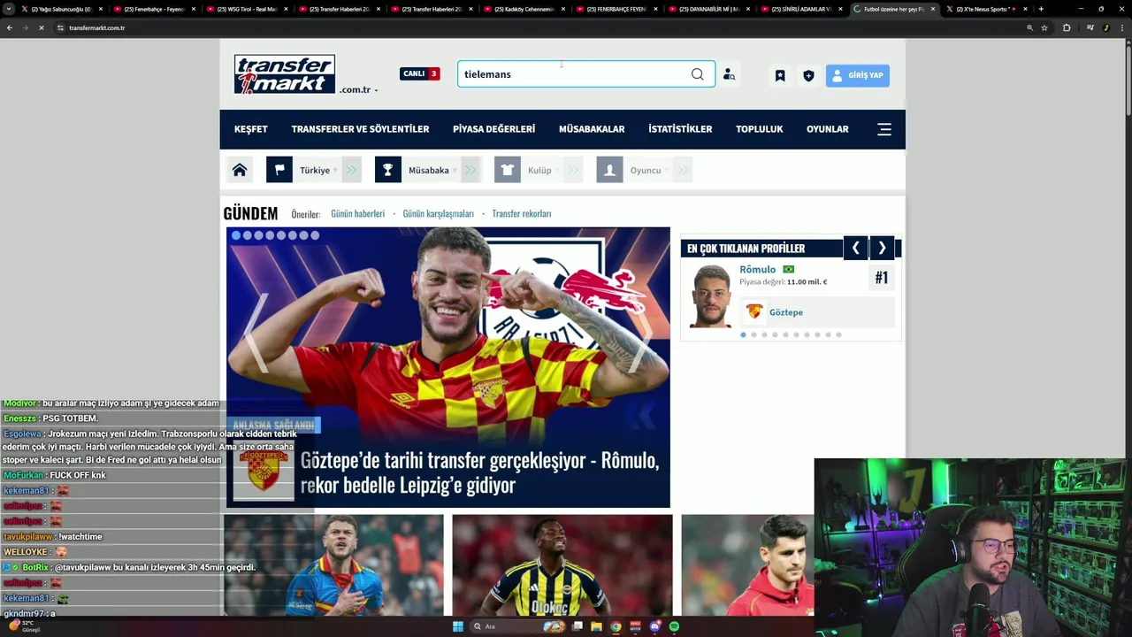Viewport: 1132px width, 637px height.
Task: Open Spotify from the taskbar
Action: pos(674,626)
